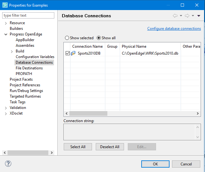Collapse the Progress OpenEdge tree node

(6, 35)
